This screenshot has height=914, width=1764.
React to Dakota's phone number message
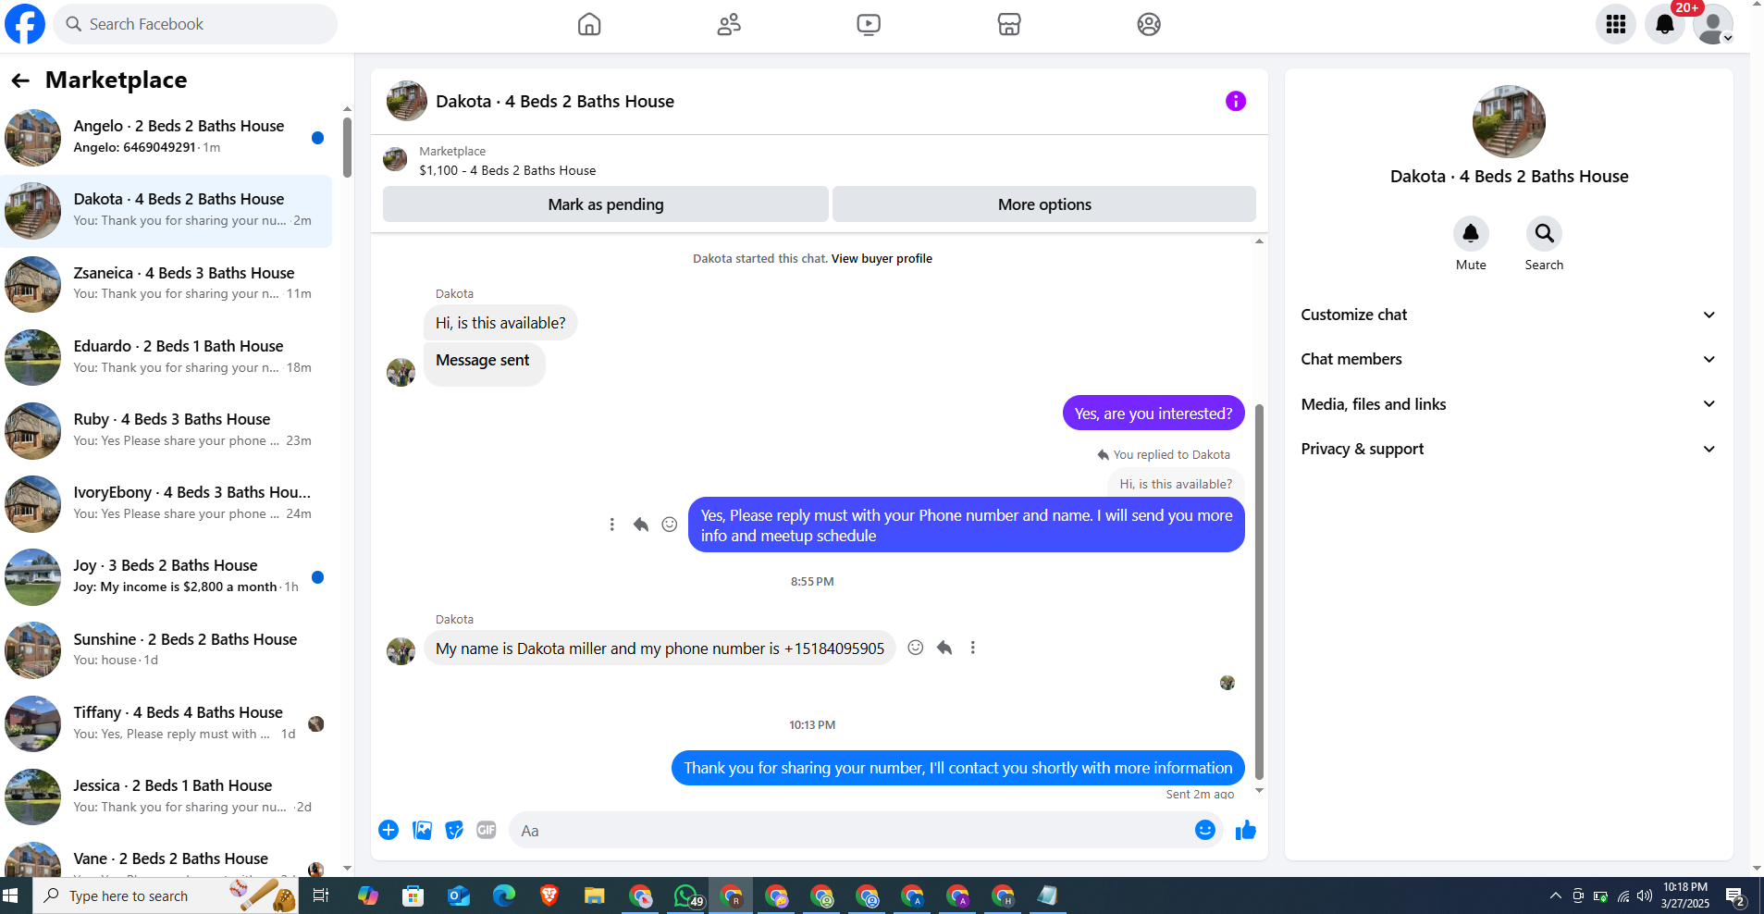(916, 648)
